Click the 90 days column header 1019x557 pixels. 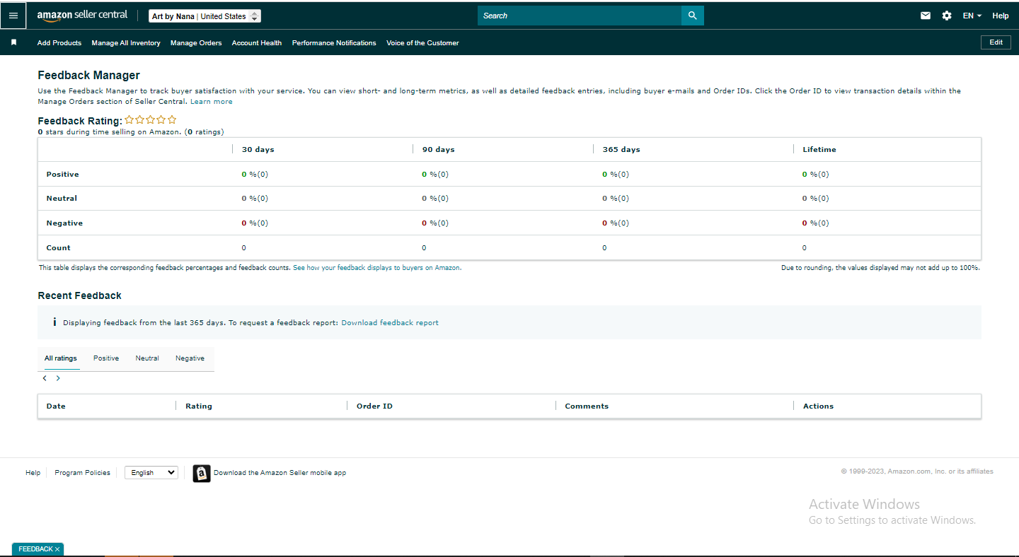[439, 150]
